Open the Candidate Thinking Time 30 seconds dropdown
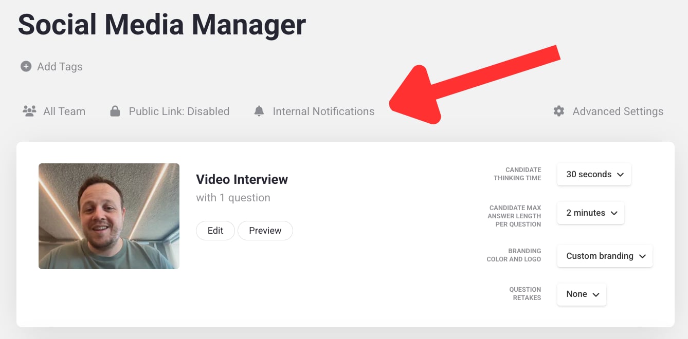The height and width of the screenshot is (339, 688). (x=594, y=174)
